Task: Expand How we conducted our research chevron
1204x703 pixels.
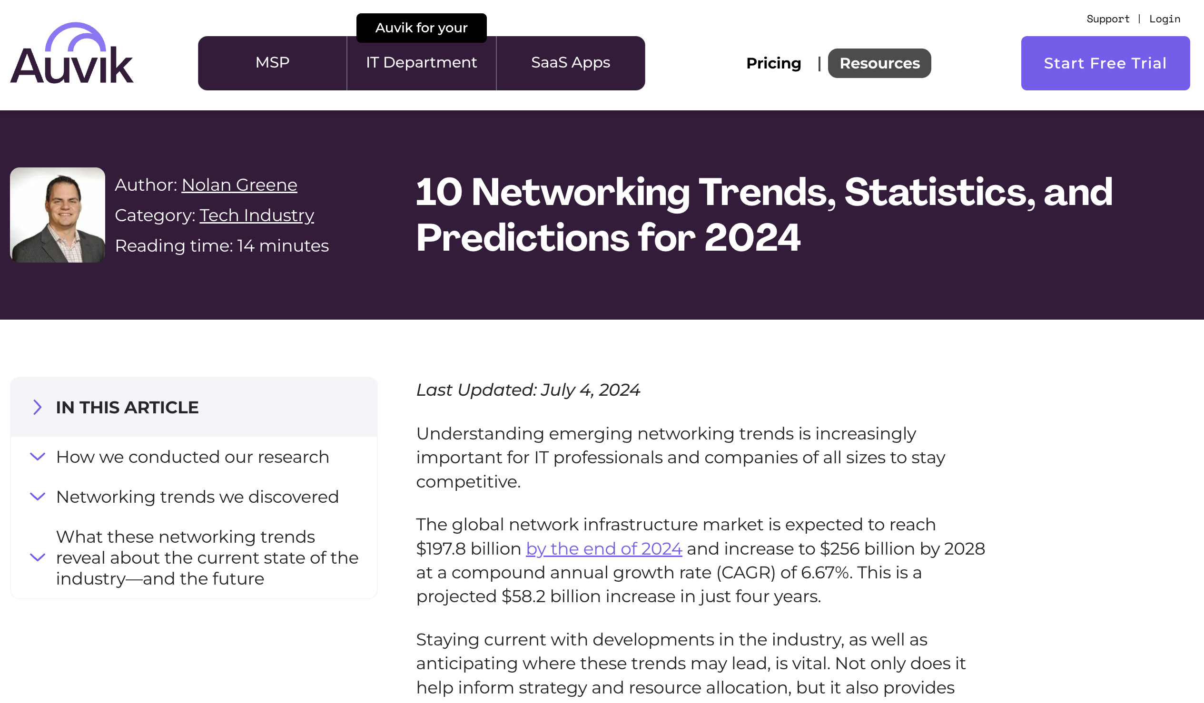Action: click(37, 457)
